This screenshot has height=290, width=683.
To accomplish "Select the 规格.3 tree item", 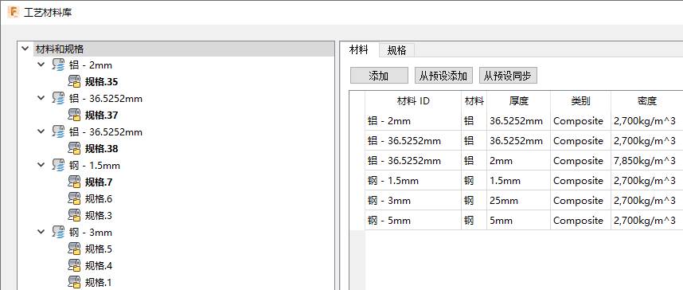I will 99,215.
